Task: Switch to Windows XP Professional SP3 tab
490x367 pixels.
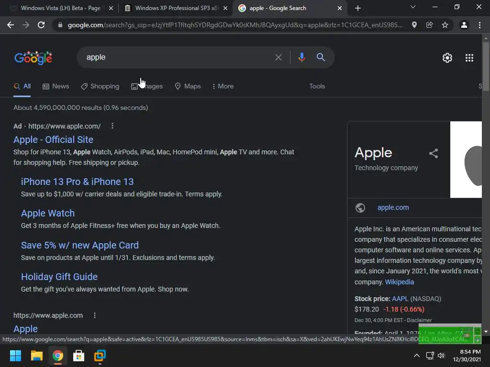Action: coord(177,8)
